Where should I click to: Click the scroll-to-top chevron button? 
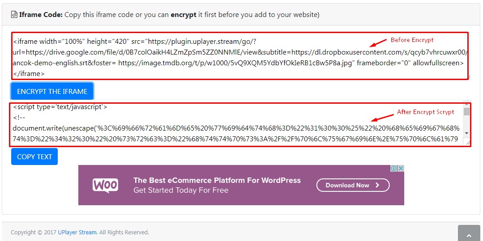(x=470, y=235)
